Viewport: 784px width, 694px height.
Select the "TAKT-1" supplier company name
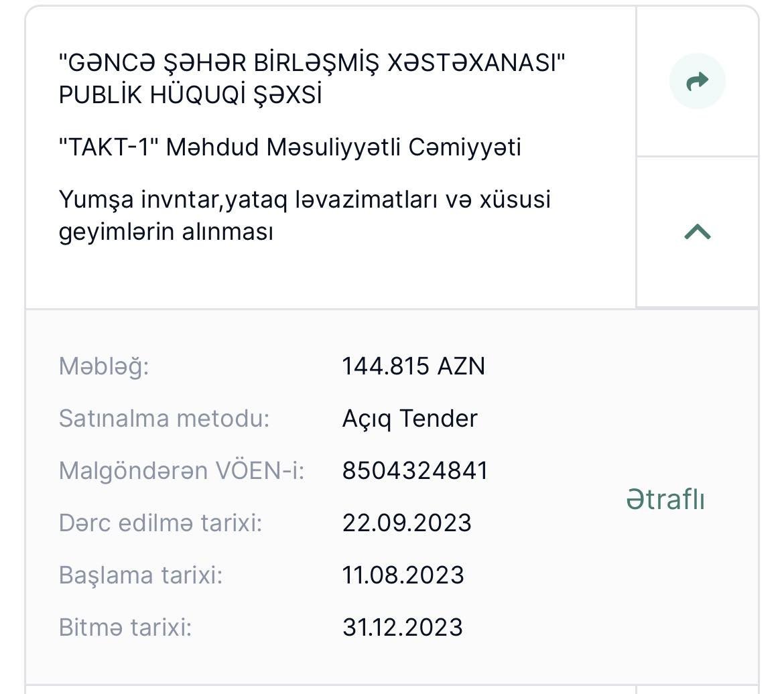[x=289, y=147]
